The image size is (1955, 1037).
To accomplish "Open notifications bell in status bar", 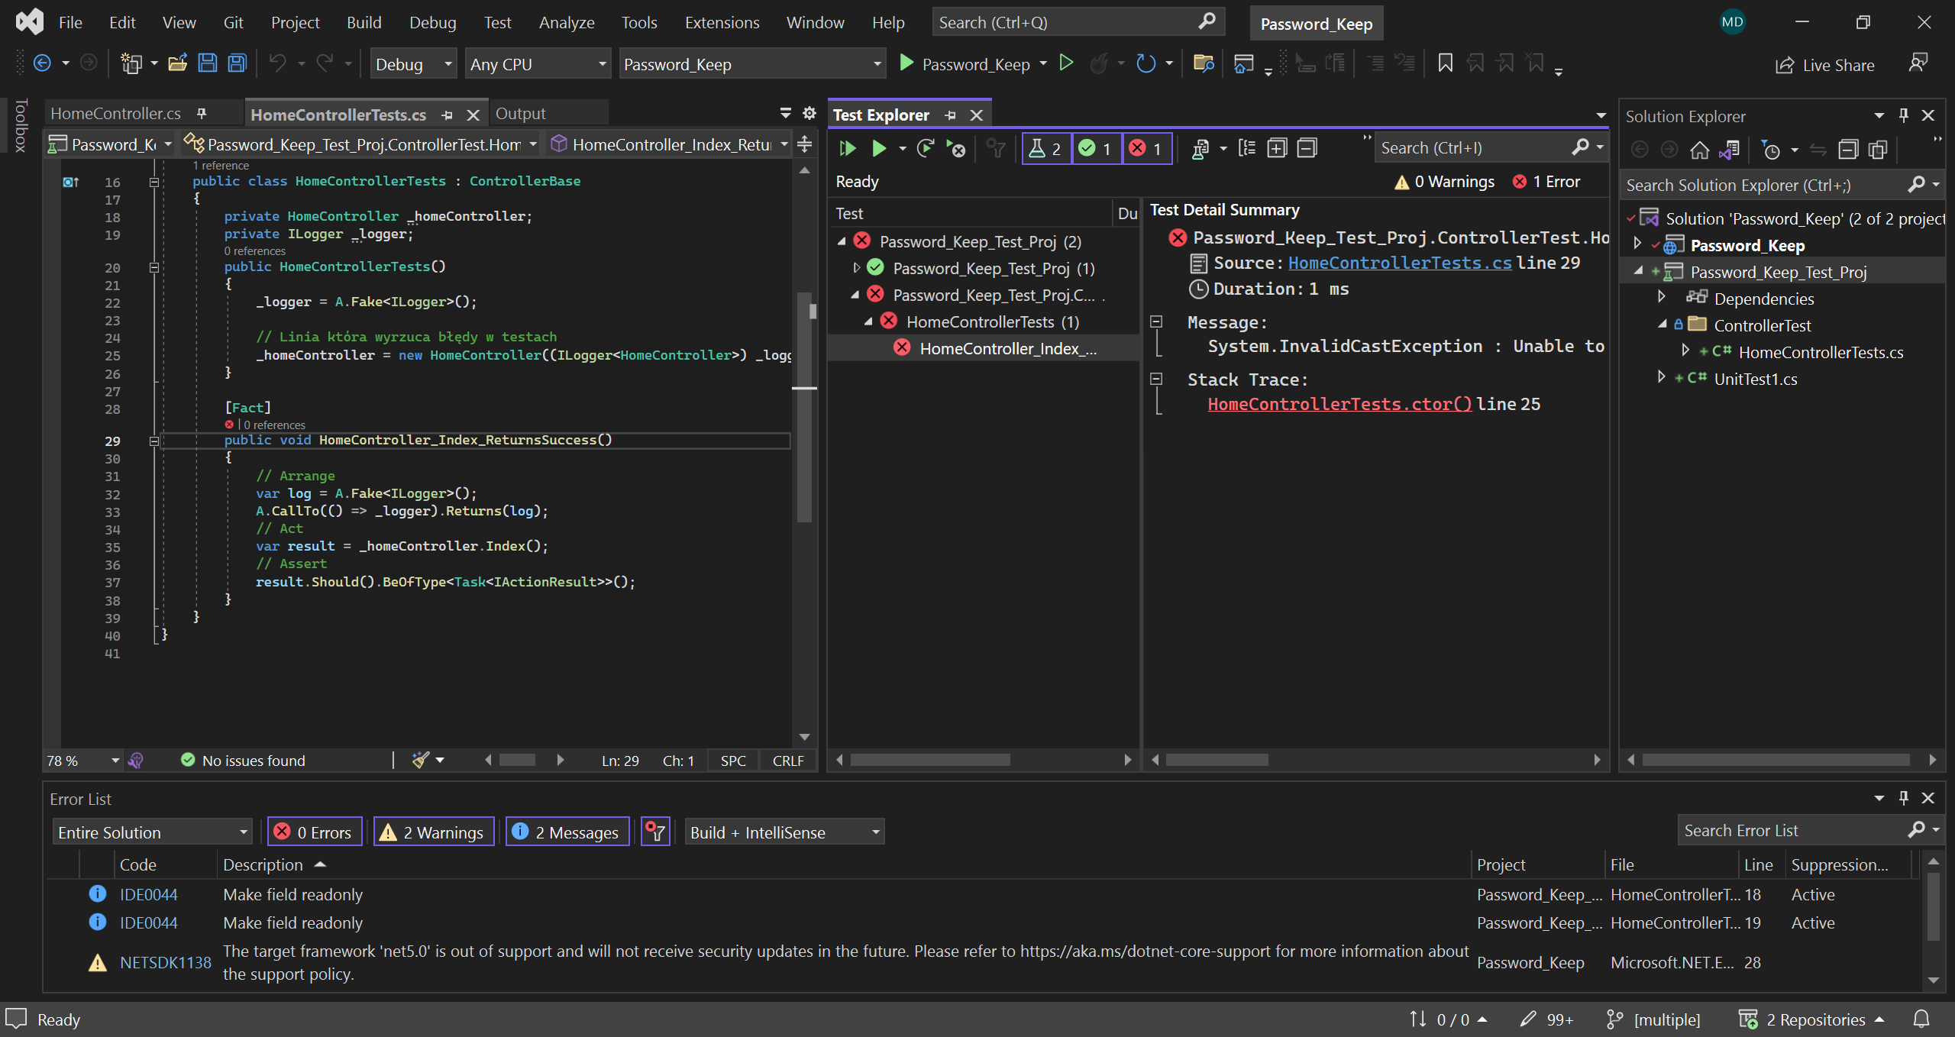I will pos(1921,1019).
